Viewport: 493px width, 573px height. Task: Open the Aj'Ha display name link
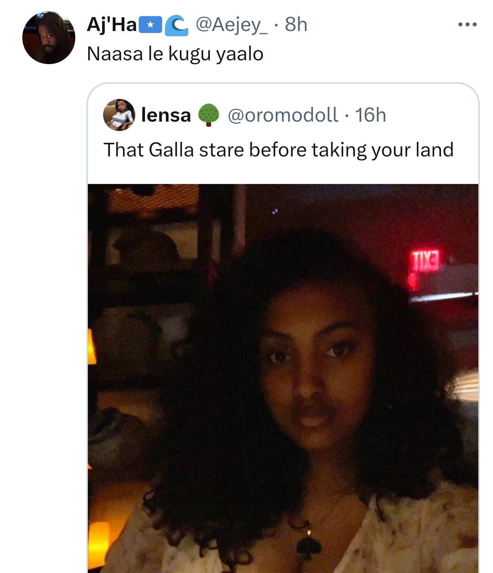coord(112,25)
